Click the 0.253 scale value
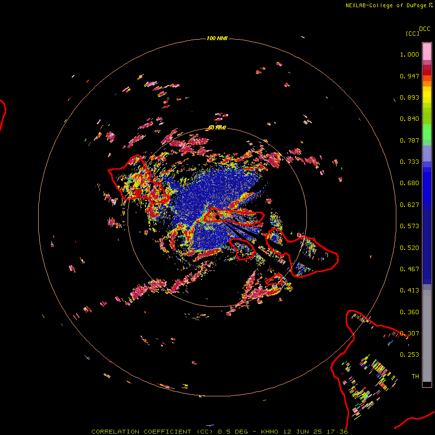The width and height of the screenshot is (435, 435). (409, 355)
